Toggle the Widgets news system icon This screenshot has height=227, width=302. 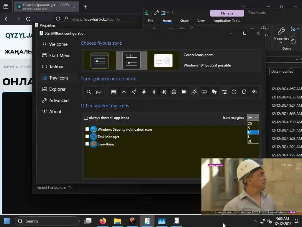(x=114, y=92)
